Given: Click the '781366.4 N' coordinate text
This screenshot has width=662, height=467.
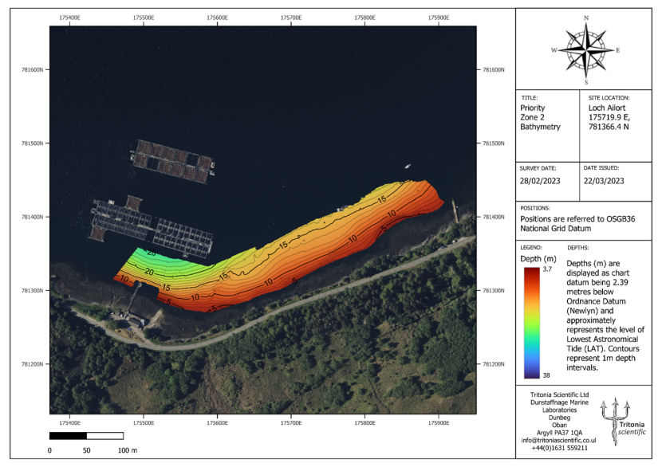Looking at the screenshot, I should point(609,127).
